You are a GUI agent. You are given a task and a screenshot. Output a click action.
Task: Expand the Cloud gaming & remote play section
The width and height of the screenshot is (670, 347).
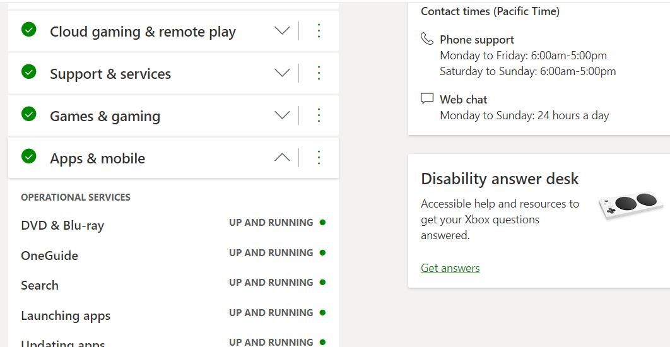click(282, 30)
